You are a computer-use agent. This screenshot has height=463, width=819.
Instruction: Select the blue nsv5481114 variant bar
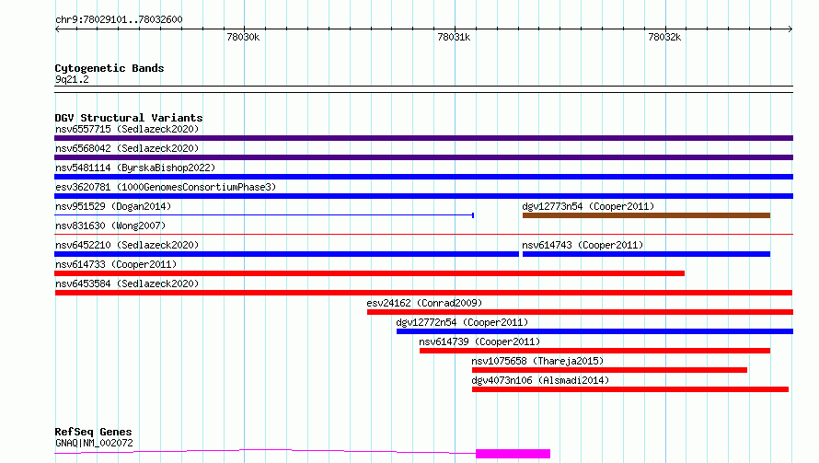click(x=423, y=177)
